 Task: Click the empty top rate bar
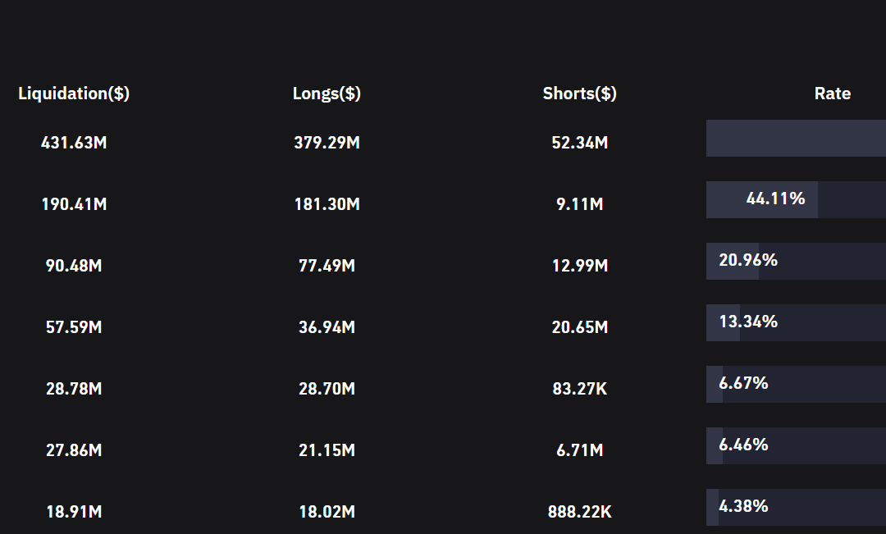click(x=796, y=138)
